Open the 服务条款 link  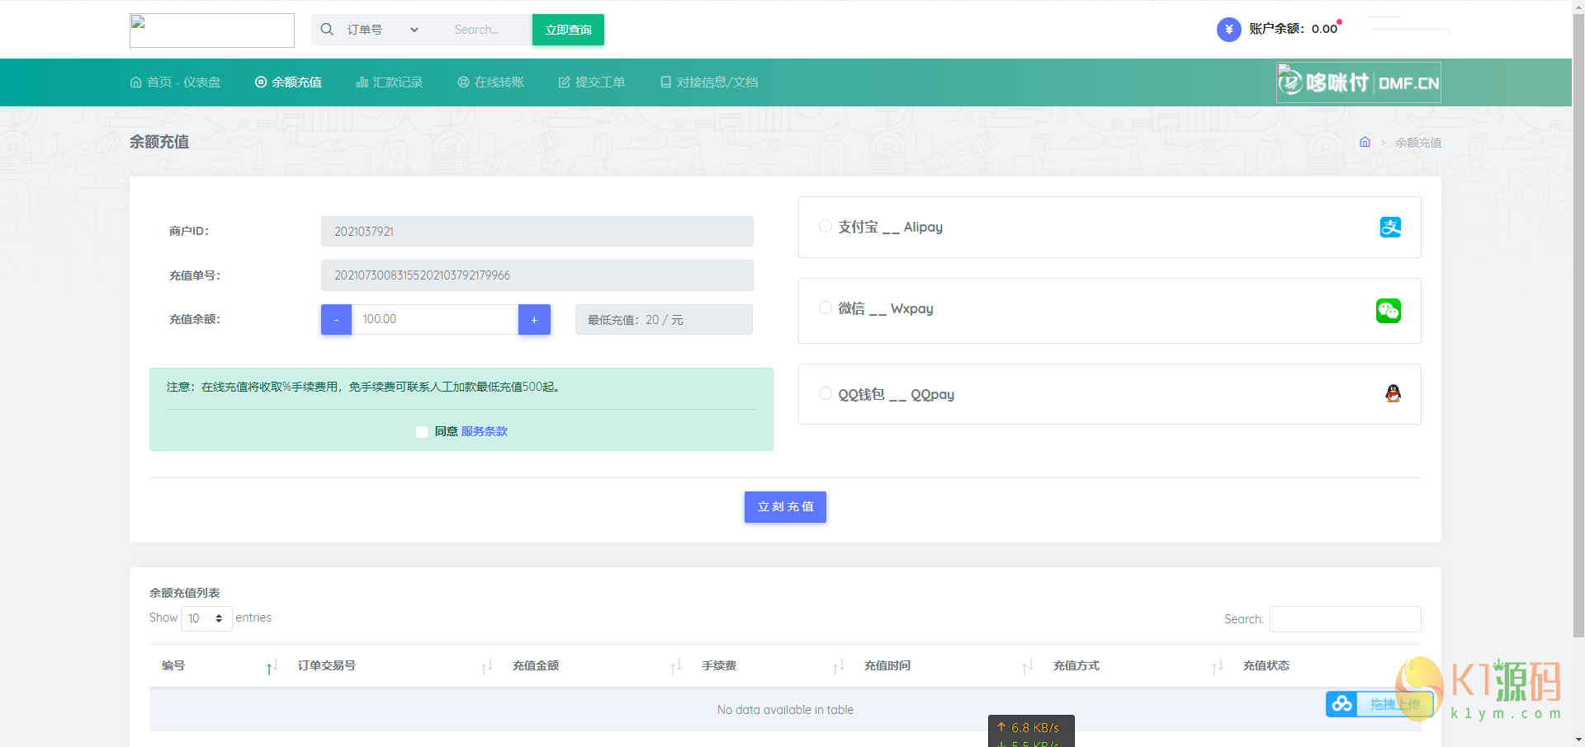point(484,431)
